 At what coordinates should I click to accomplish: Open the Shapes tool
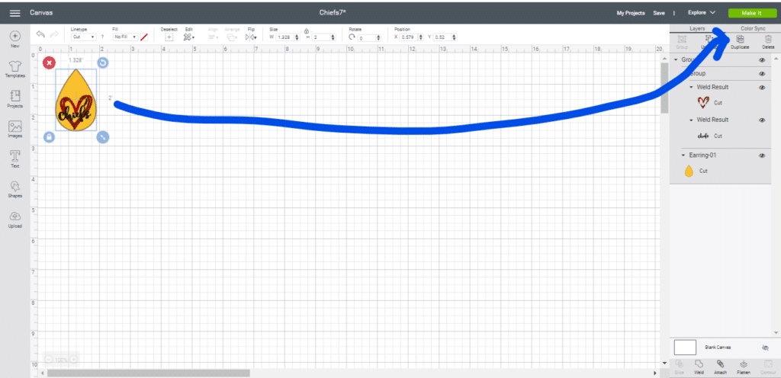pos(14,188)
